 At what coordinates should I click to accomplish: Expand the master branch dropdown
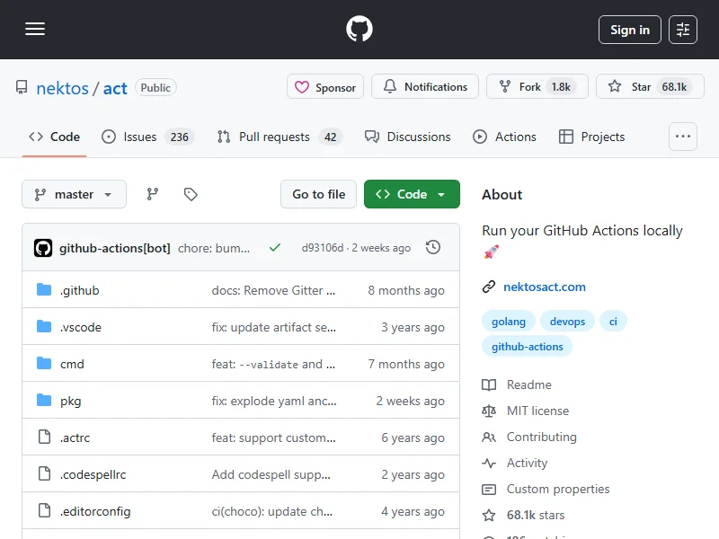[x=74, y=194]
